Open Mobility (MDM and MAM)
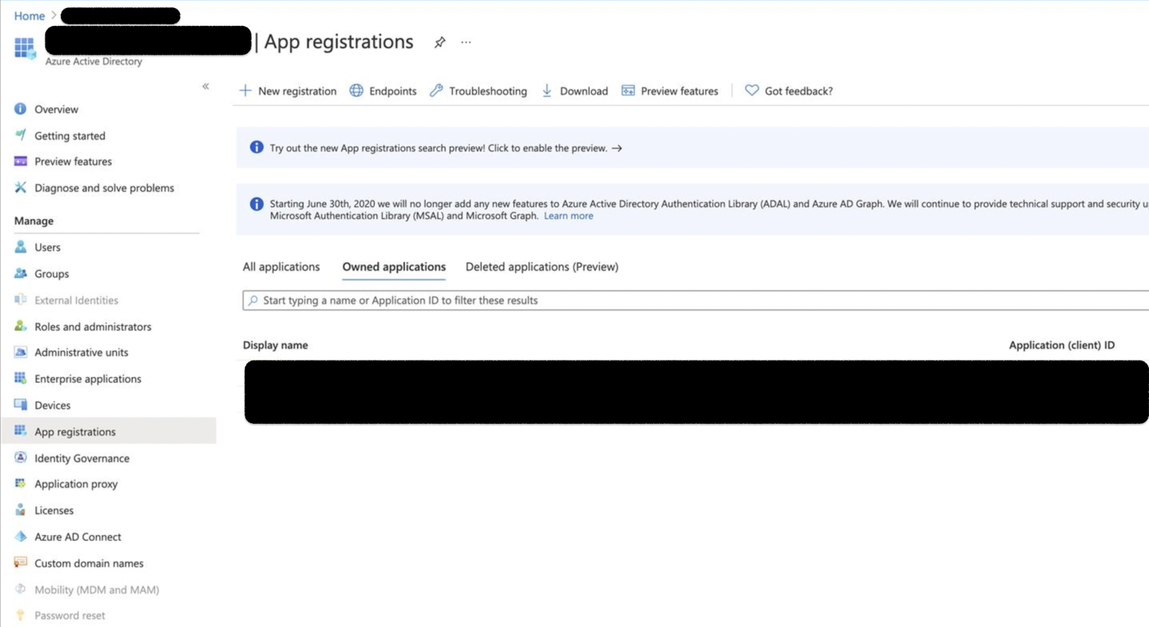Screen dimensions: 1149x627 tap(97, 590)
